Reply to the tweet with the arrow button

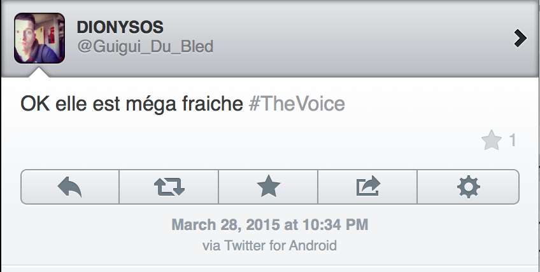click(x=70, y=187)
